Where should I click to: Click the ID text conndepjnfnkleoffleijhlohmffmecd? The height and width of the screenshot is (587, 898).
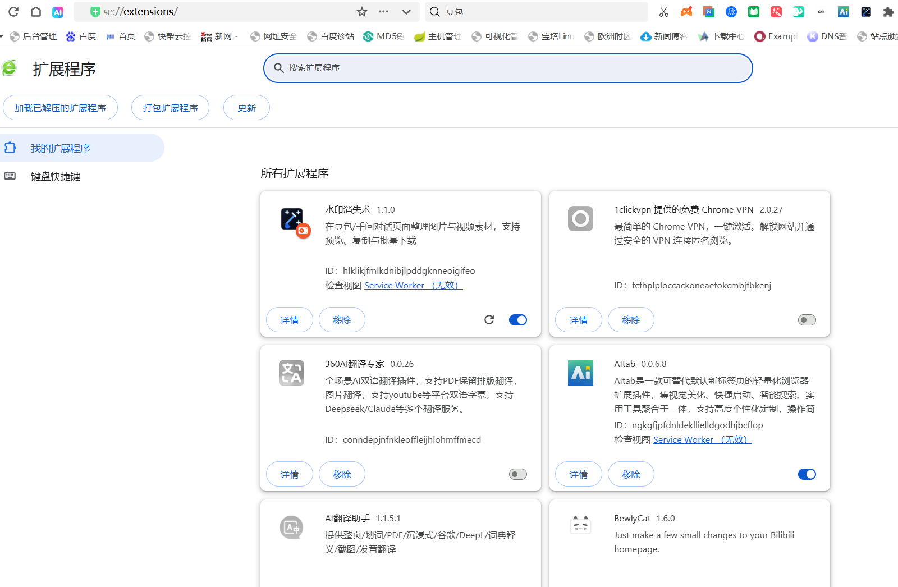pyautogui.click(x=412, y=440)
